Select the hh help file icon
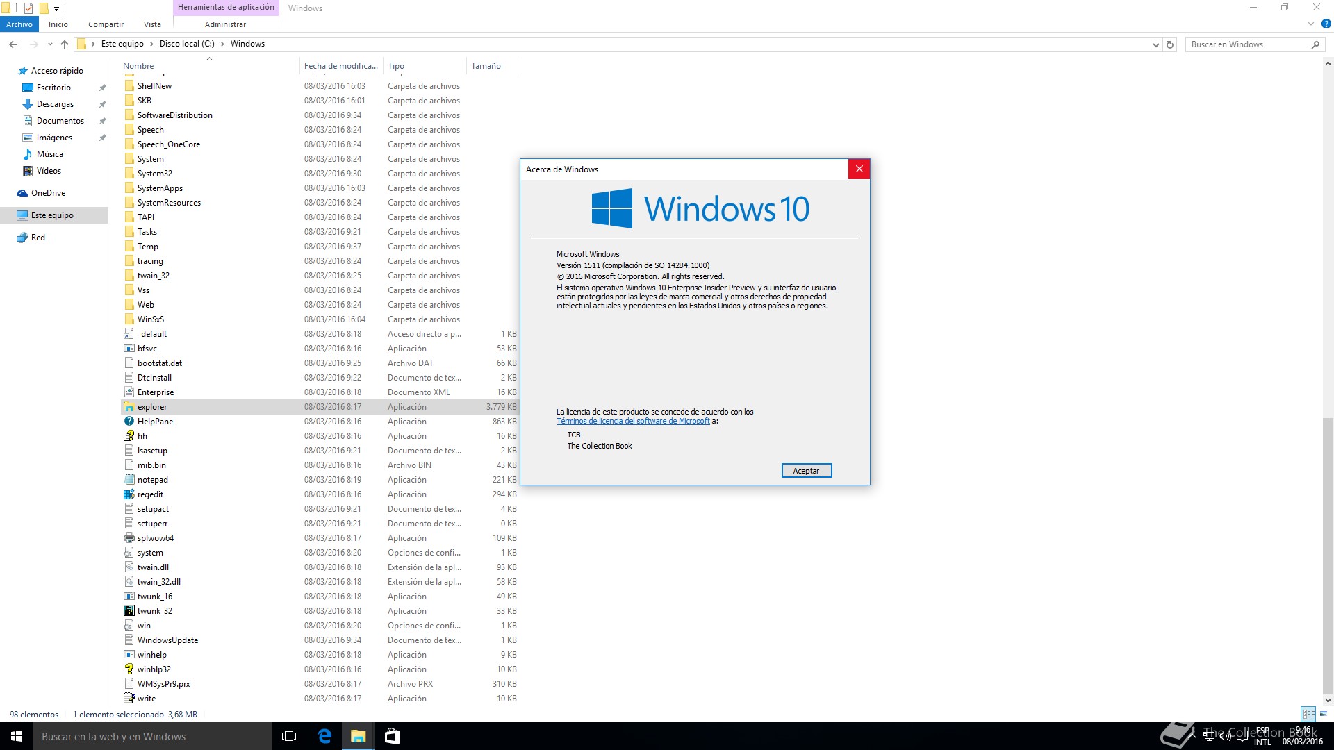The image size is (1334, 750). (x=129, y=436)
